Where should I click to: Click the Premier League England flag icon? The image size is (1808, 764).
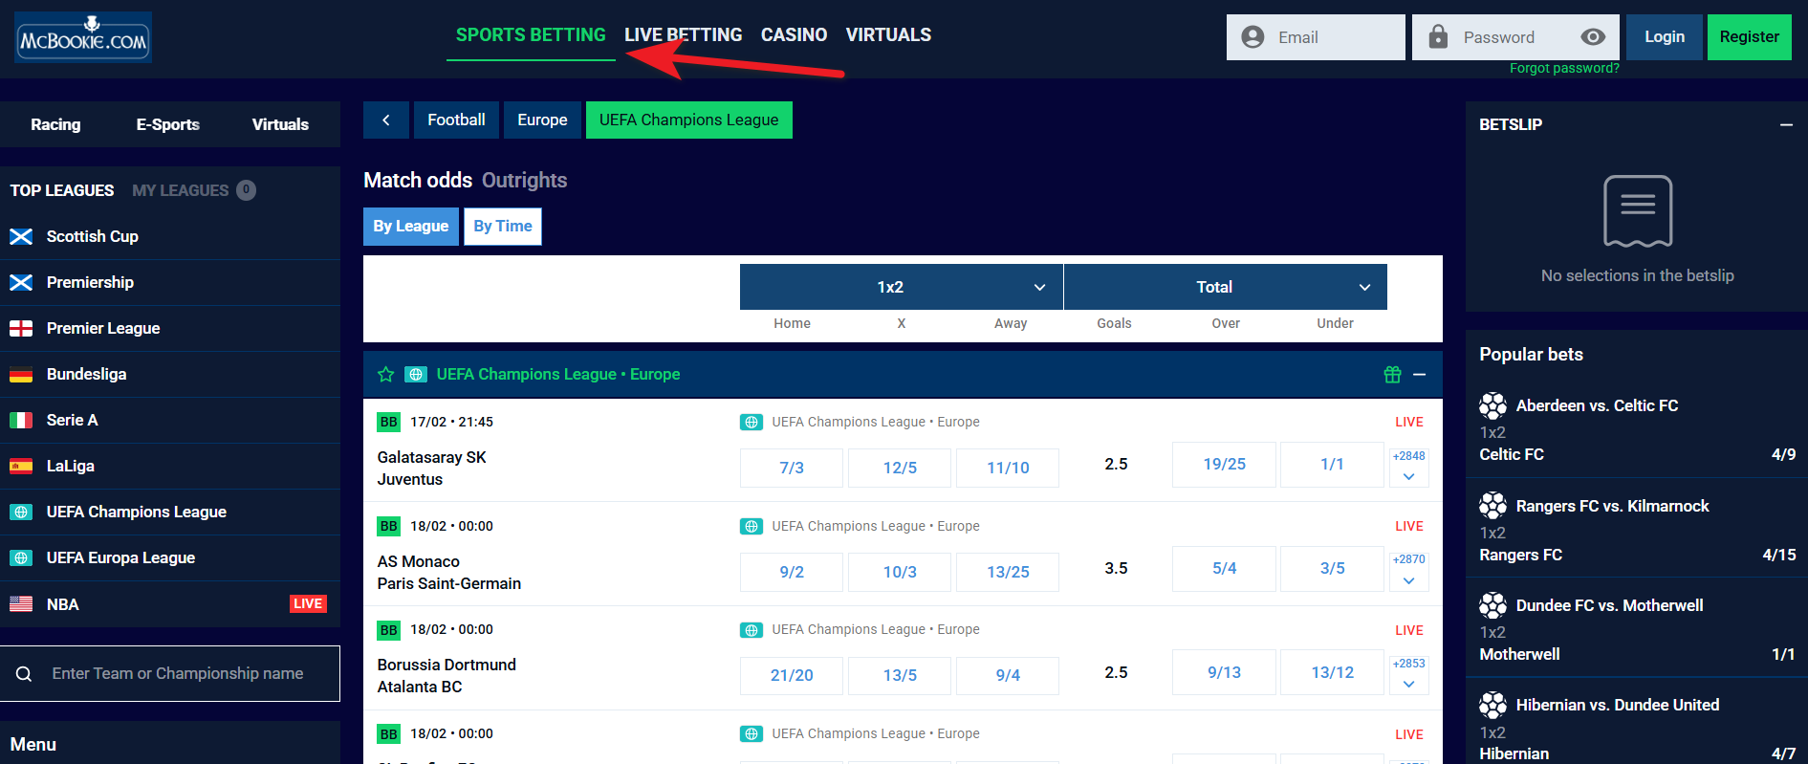coord(21,328)
